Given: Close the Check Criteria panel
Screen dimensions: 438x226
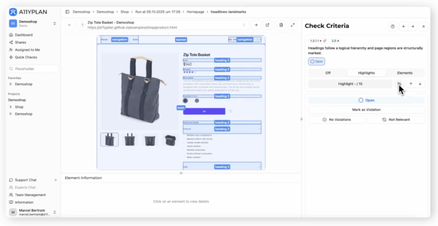Looking at the screenshot, I should click(423, 26).
